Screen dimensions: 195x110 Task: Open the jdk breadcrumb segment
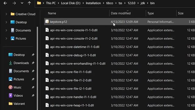click(143, 3)
